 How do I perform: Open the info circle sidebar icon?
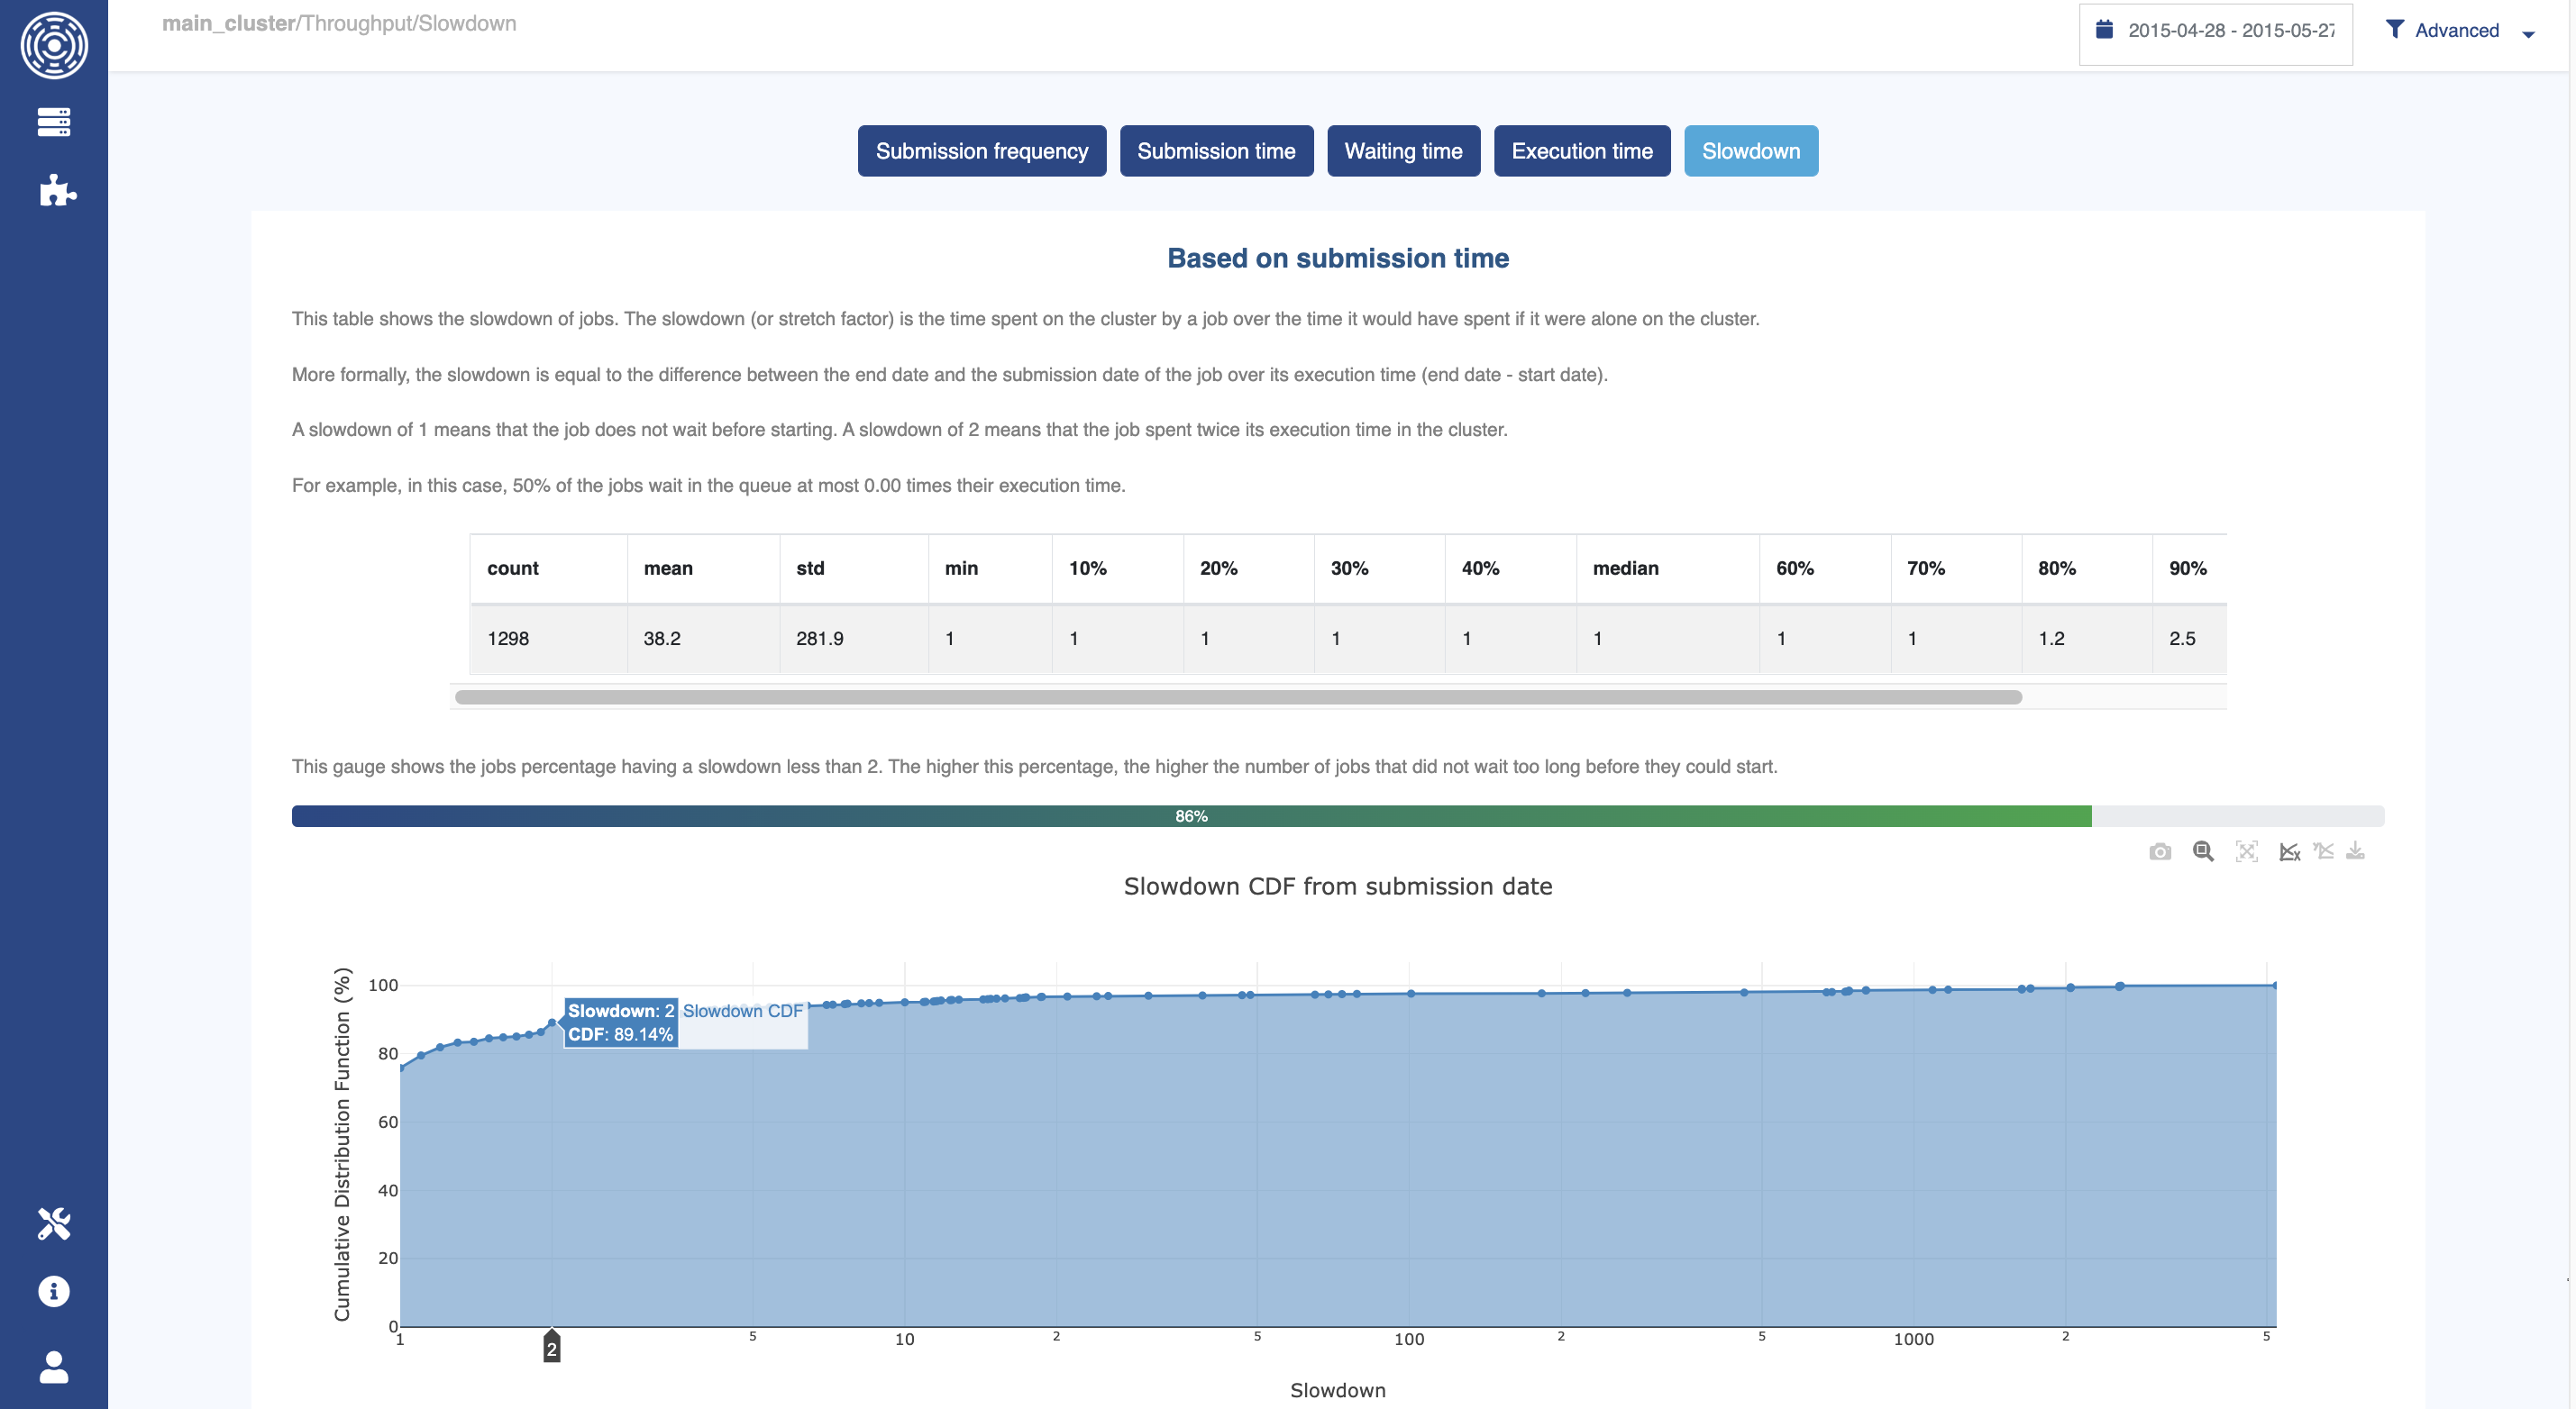coord(54,1291)
